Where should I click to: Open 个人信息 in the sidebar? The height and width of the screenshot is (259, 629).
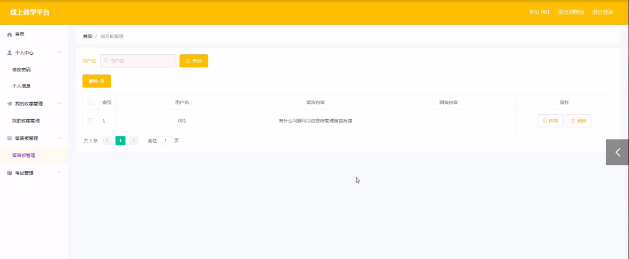coord(21,86)
